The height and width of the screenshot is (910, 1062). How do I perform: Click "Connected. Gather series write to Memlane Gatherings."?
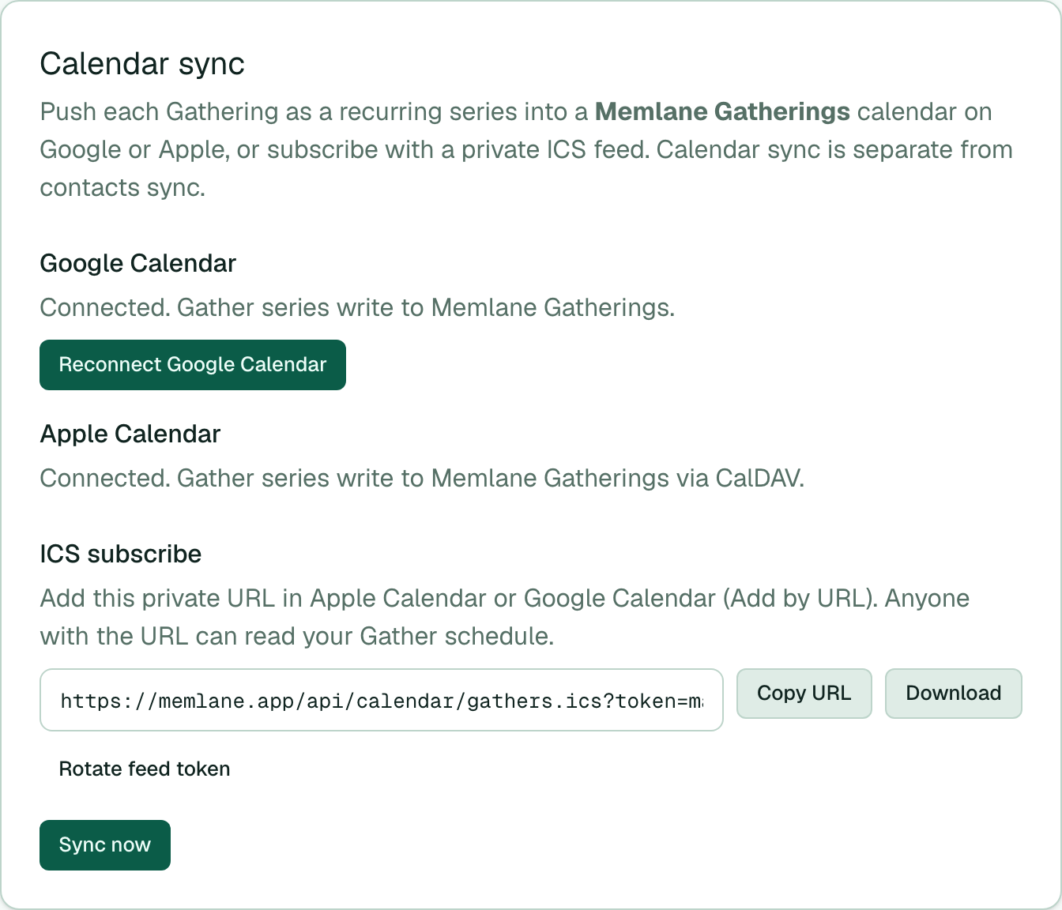[x=357, y=308]
